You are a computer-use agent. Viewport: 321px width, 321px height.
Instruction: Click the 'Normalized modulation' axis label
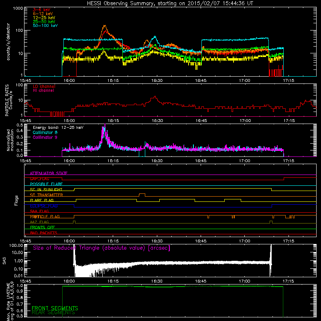(x=10, y=140)
